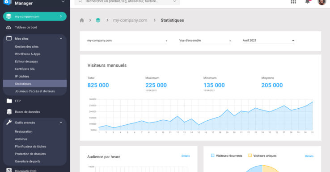This screenshot has width=330, height=172.
Task: Open the arrow on my-company.com pill
Action: tap(61, 16)
